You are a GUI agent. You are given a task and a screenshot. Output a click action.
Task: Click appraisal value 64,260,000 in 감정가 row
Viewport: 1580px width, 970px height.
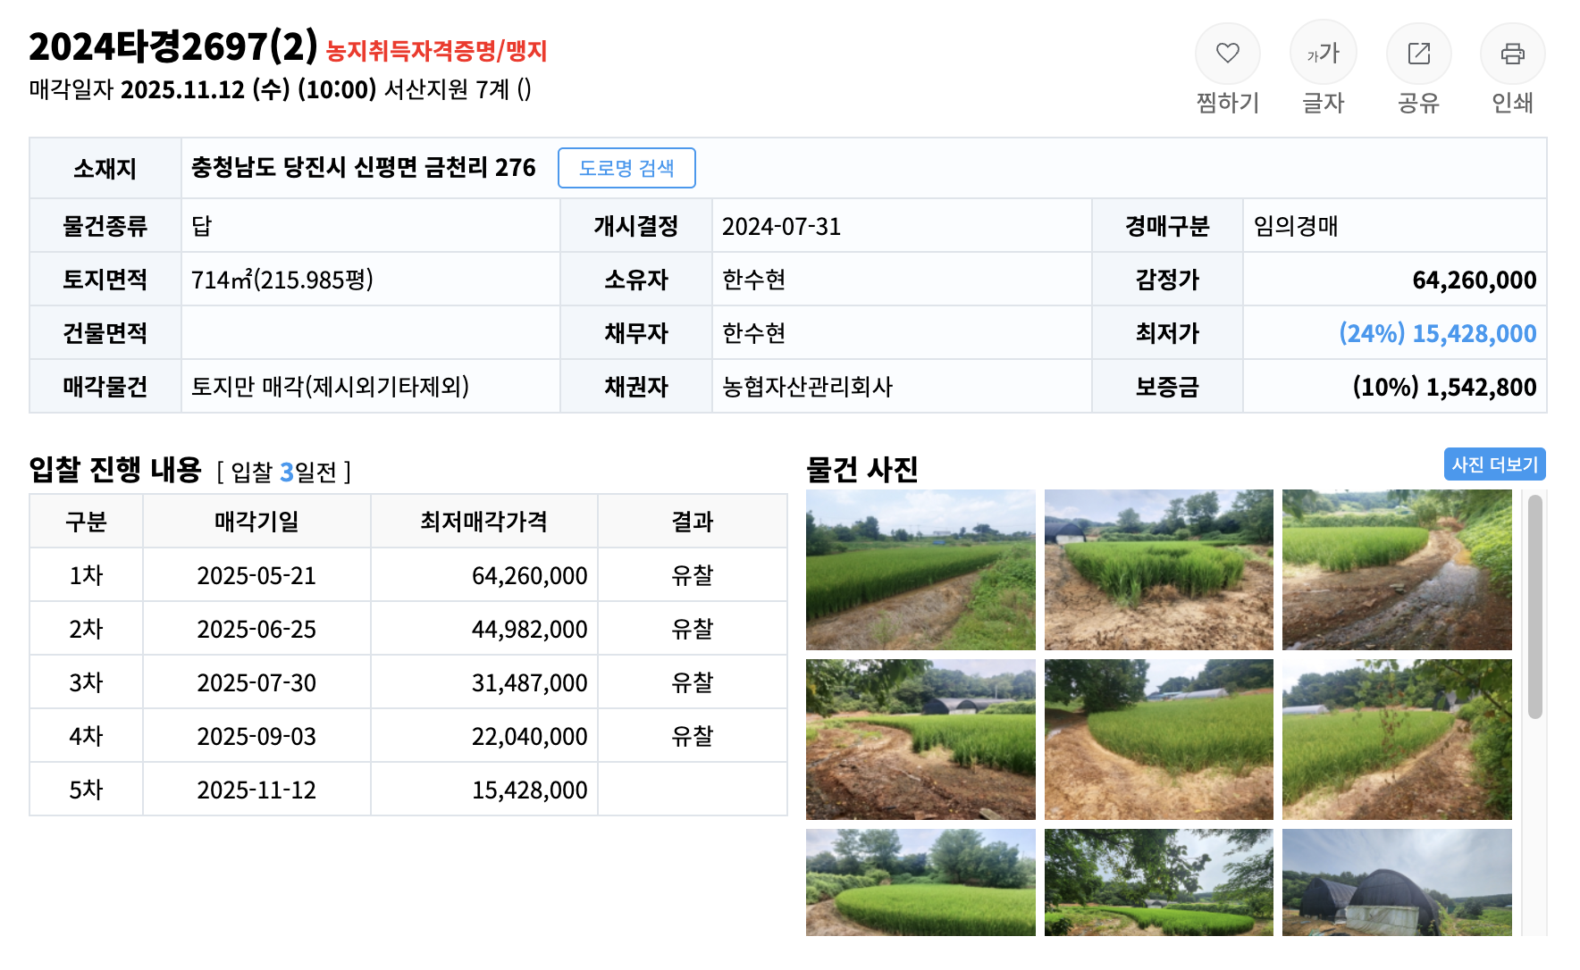pos(1475,280)
